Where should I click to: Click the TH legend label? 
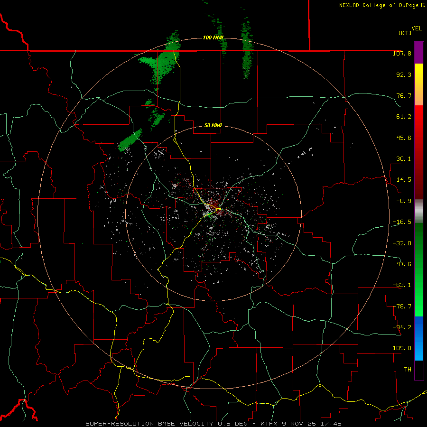point(408,370)
